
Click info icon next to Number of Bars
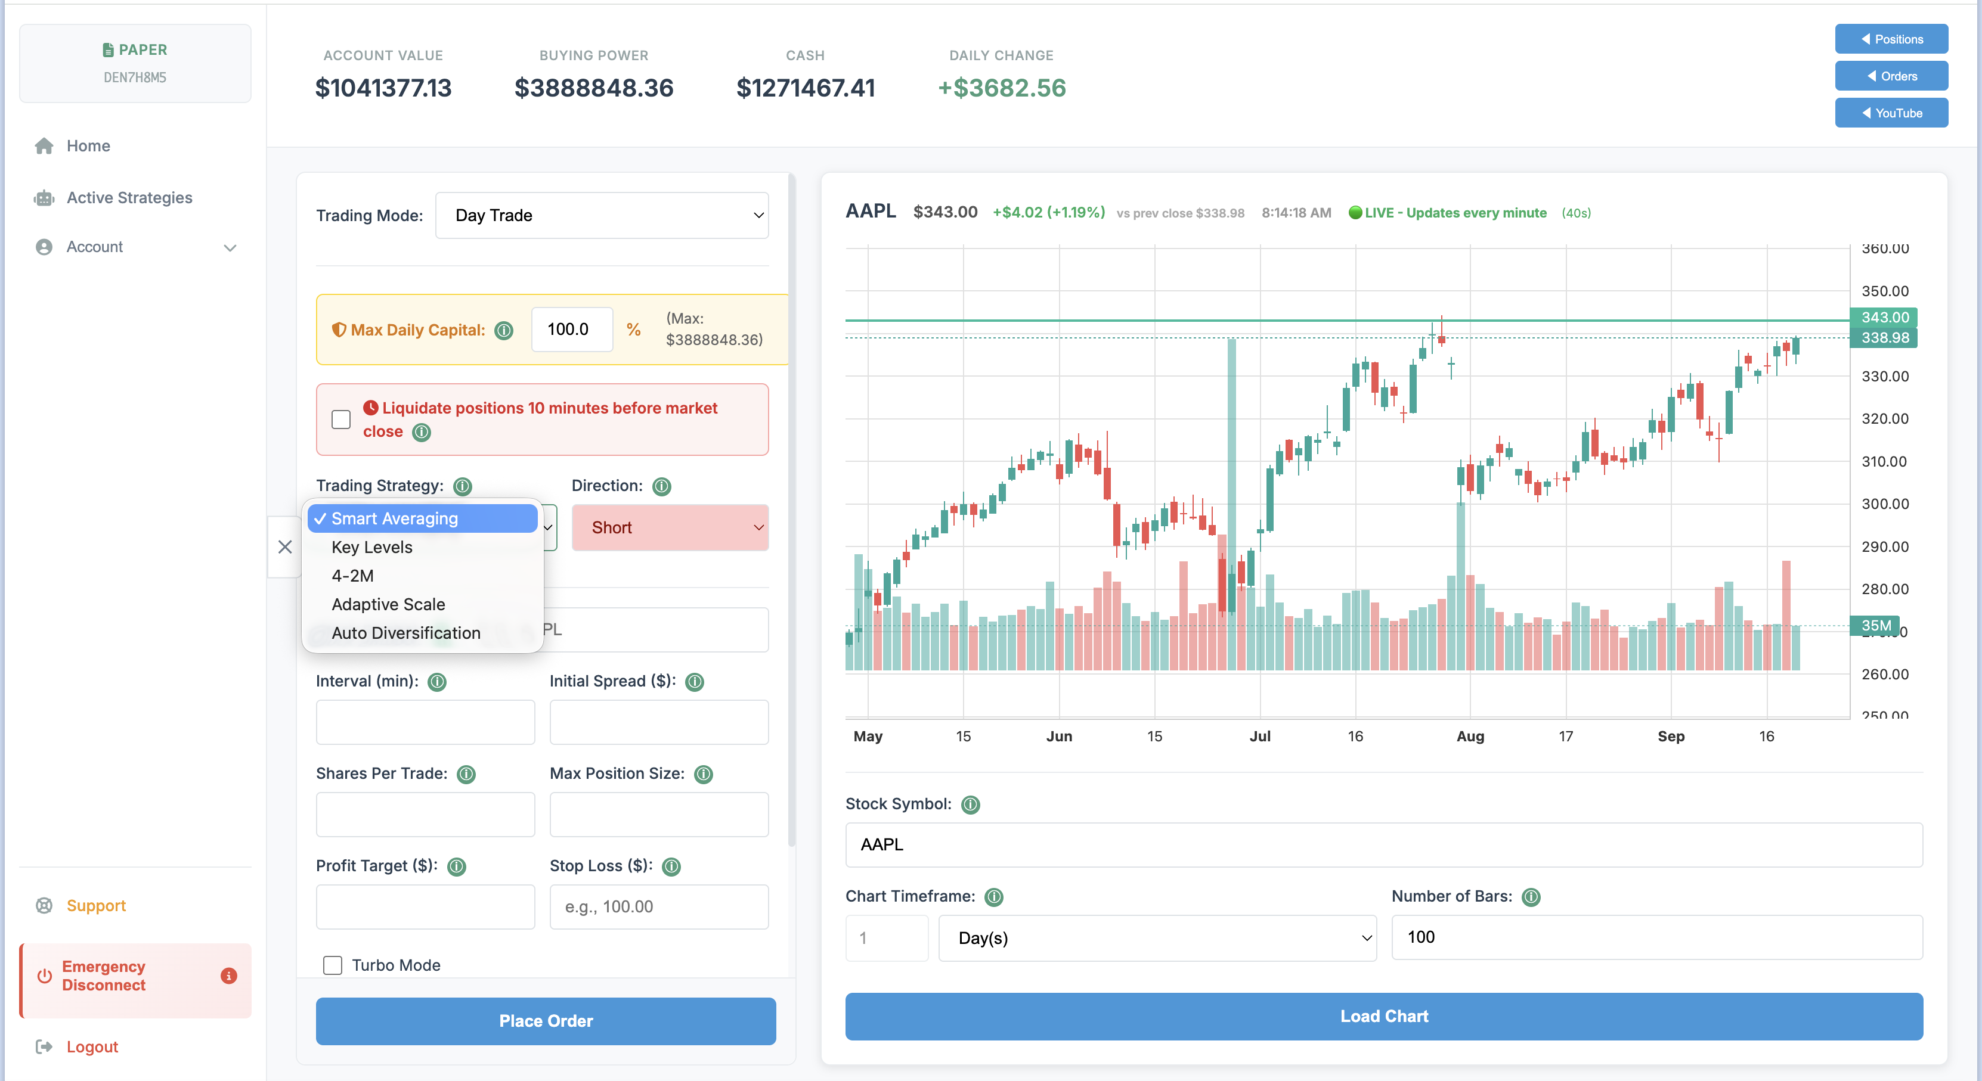pos(1532,896)
